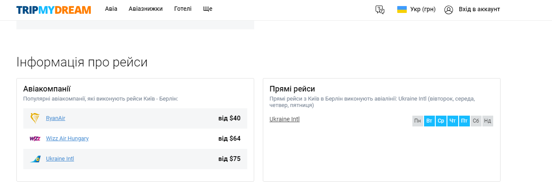Open the Готелі menu item
The width and height of the screenshot is (552, 189).
[x=183, y=9]
